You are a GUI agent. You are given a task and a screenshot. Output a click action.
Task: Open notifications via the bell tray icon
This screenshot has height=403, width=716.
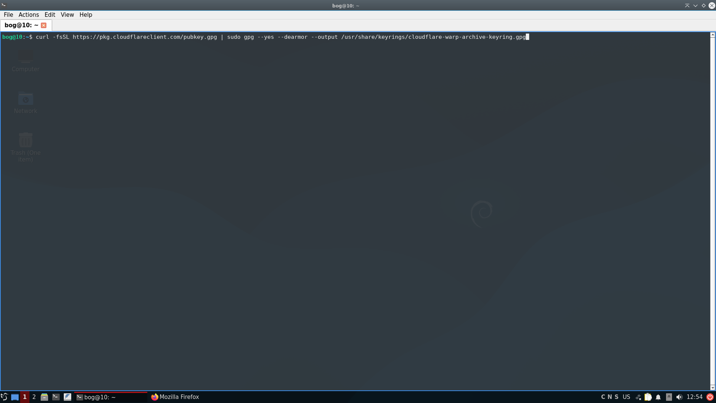click(658, 396)
